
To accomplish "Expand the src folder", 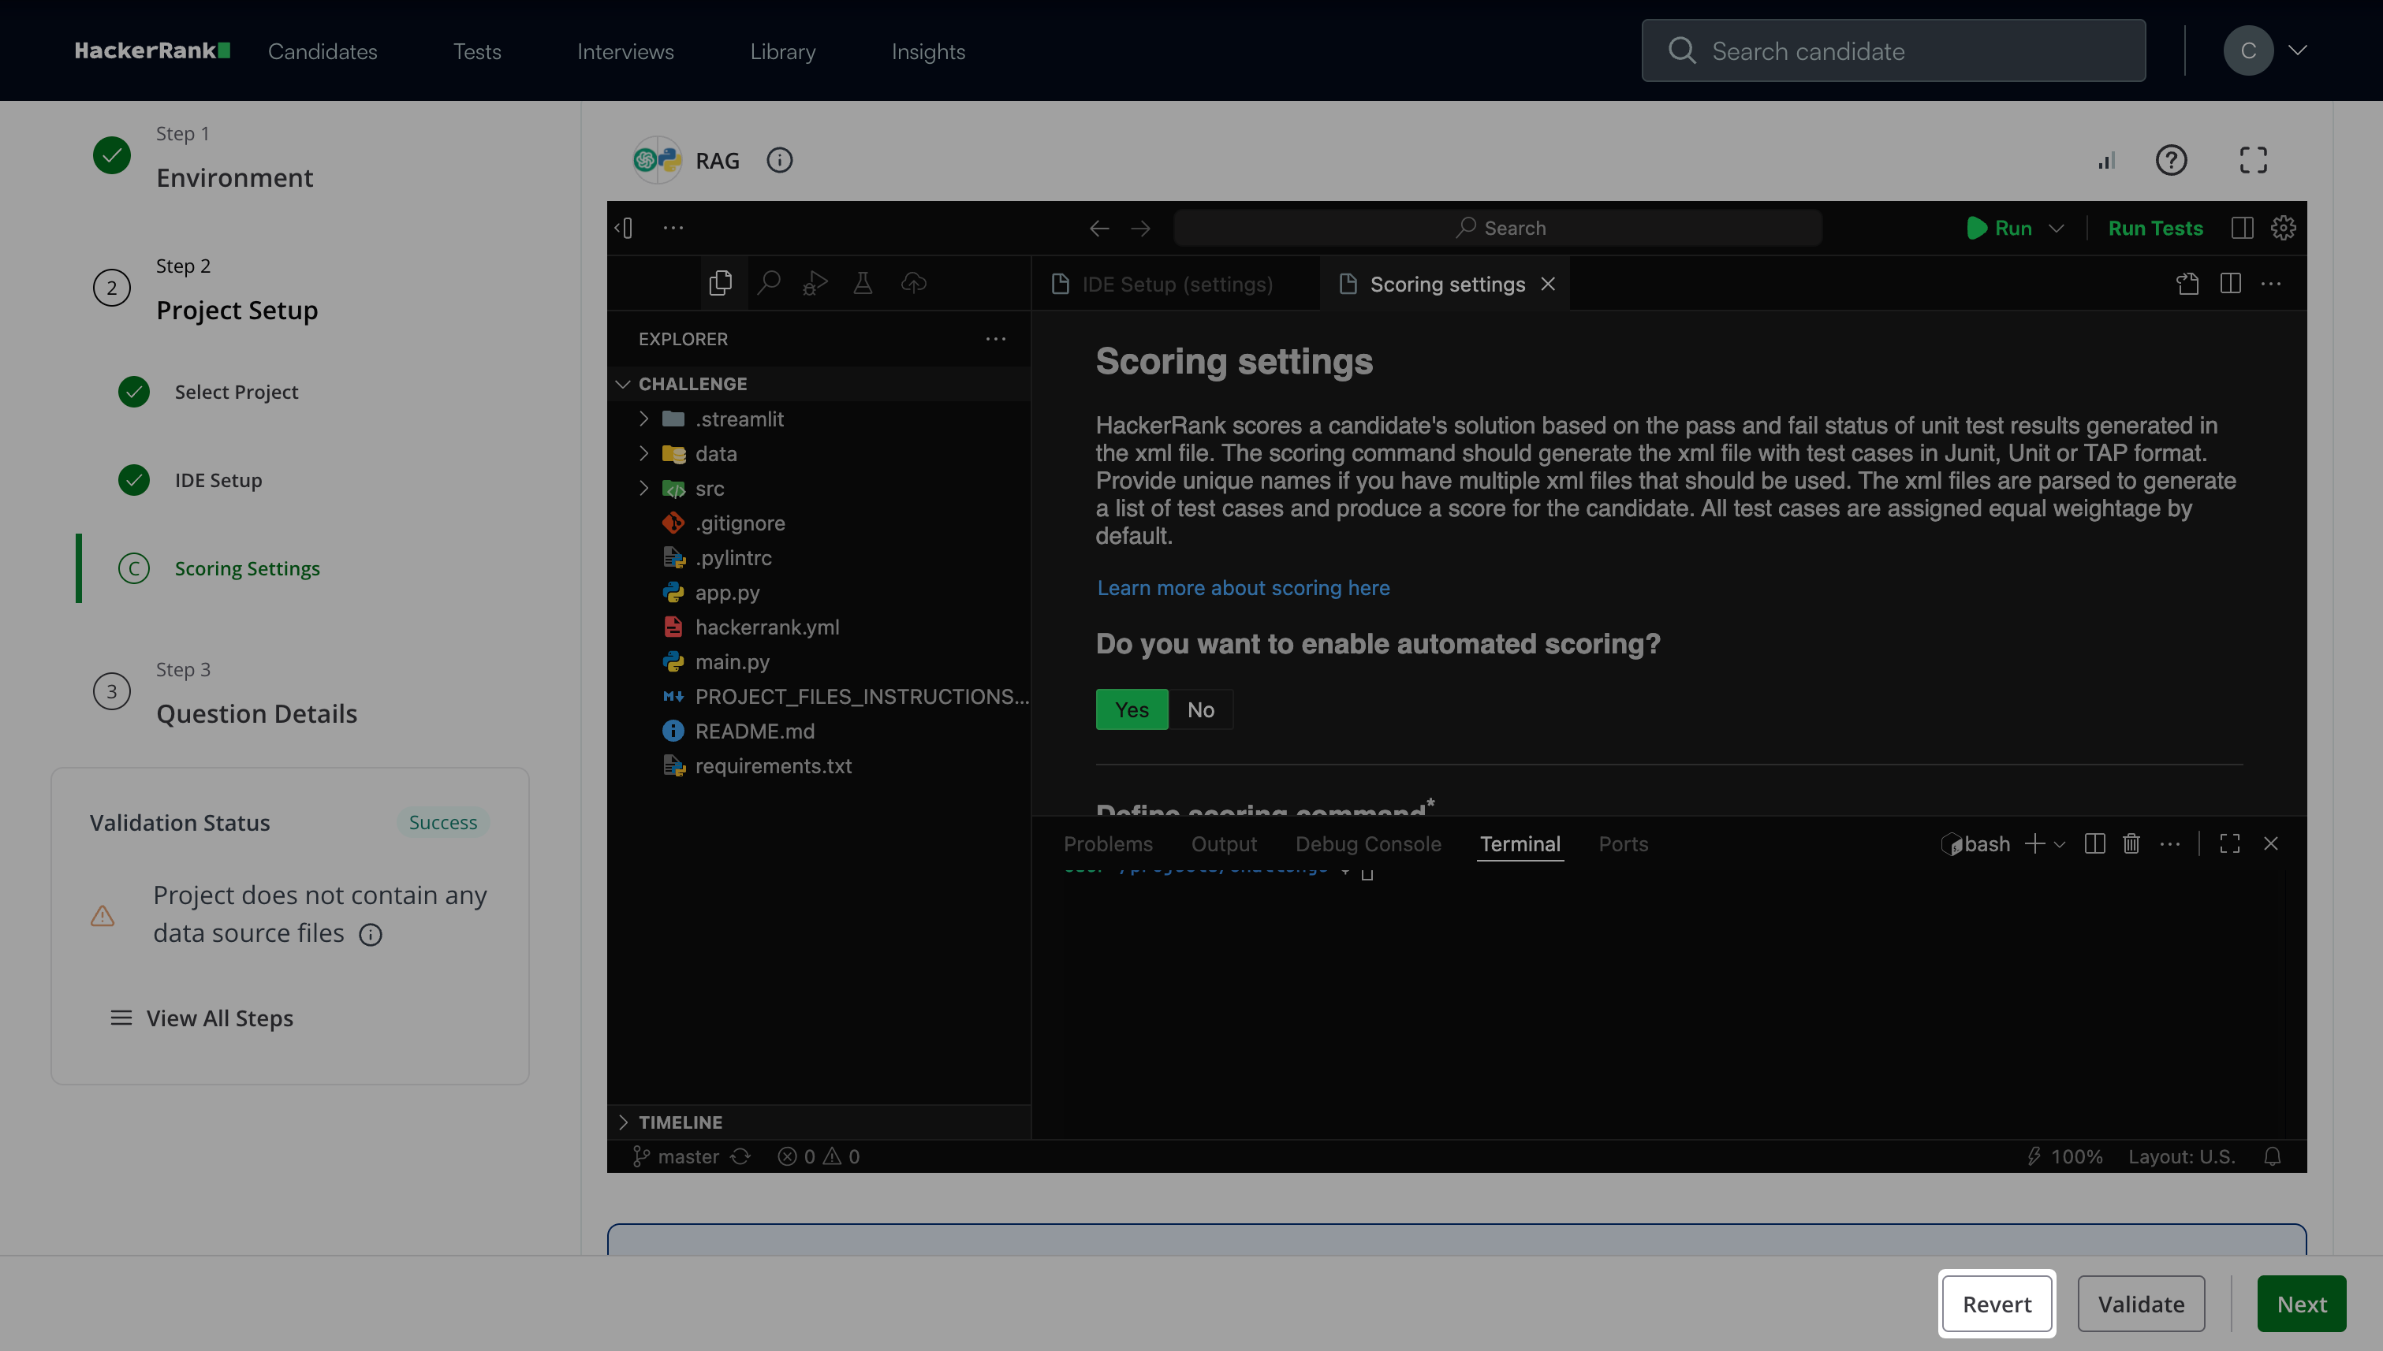I will click(643, 488).
